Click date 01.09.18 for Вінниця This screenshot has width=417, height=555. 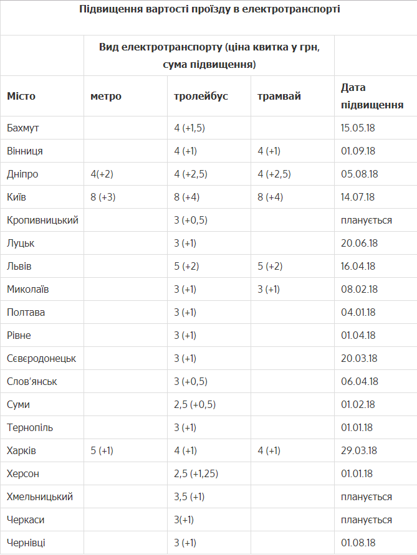pos(358,151)
